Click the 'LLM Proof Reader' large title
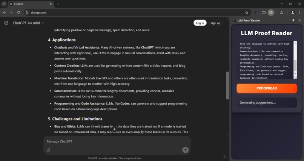The image size is (304, 161). pos(267,33)
